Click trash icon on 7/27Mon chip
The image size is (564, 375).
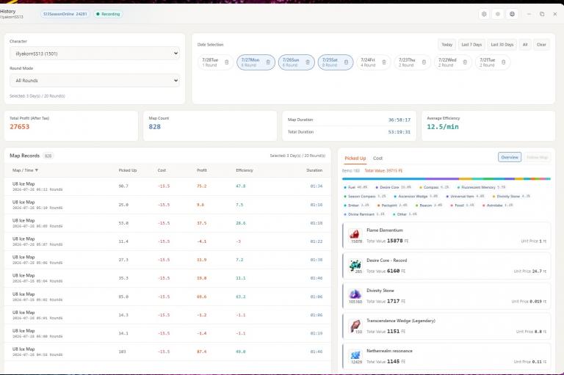click(268, 62)
